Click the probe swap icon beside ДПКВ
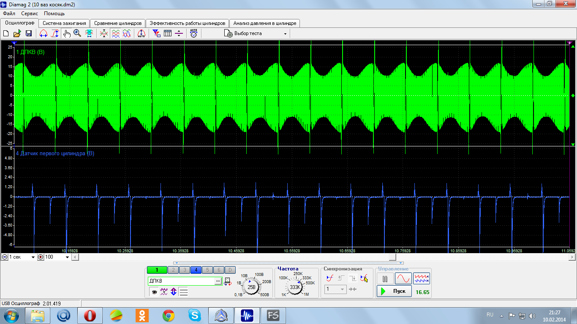Viewport: 577px width, 324px height. [228, 281]
